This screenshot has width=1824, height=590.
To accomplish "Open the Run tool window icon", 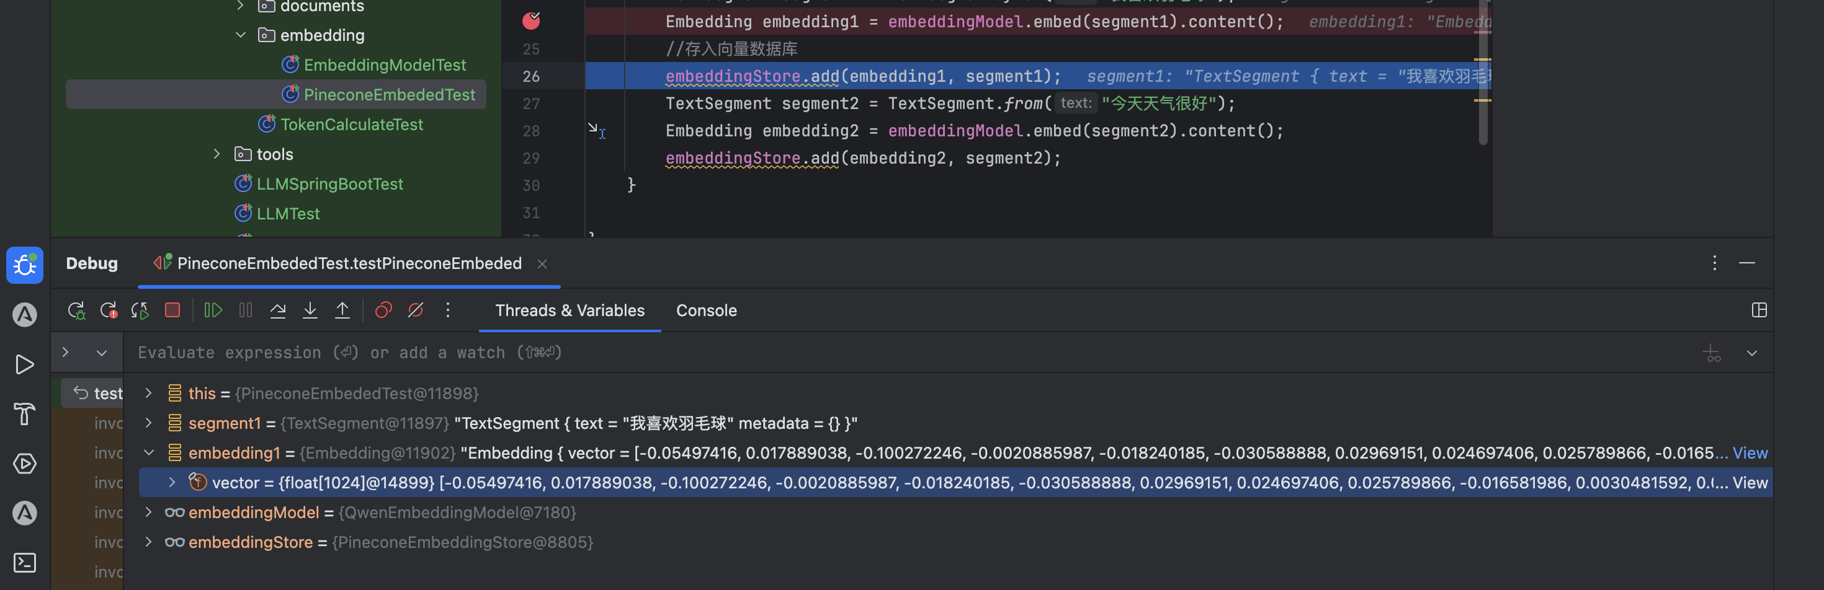I will pos(25,364).
